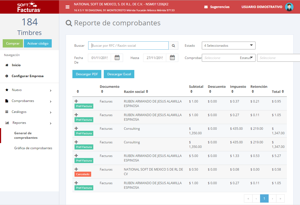
Task: Sort by Razón social column
Action: (x=147, y=92)
